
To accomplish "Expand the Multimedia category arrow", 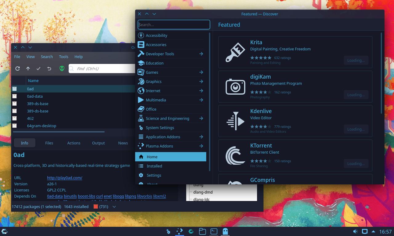I will (x=201, y=100).
